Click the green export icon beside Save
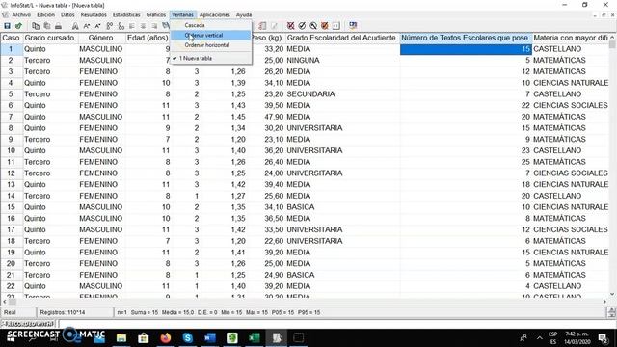 (x=18, y=26)
